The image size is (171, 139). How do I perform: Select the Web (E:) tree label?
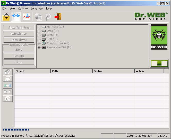[53, 35]
